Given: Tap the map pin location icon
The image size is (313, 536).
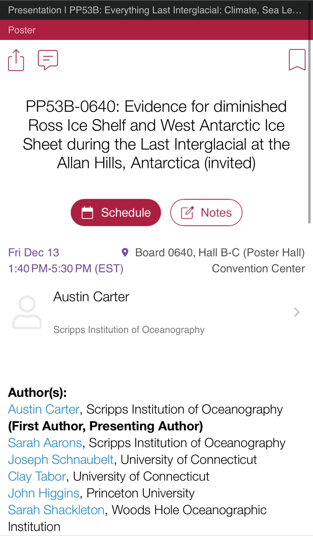Looking at the screenshot, I should point(125,252).
